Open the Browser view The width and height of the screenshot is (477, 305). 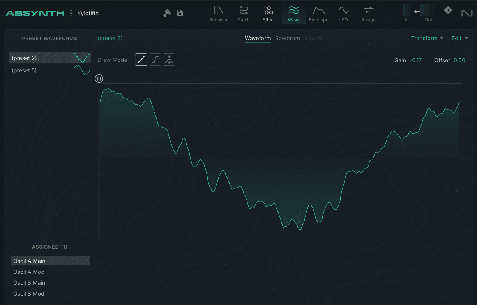click(x=219, y=14)
